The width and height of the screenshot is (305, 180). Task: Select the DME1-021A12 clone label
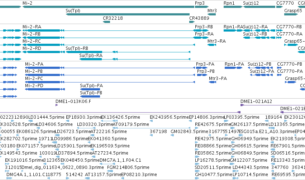pos(256,101)
